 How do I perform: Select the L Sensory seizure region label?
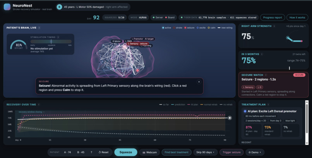coord(138,44)
